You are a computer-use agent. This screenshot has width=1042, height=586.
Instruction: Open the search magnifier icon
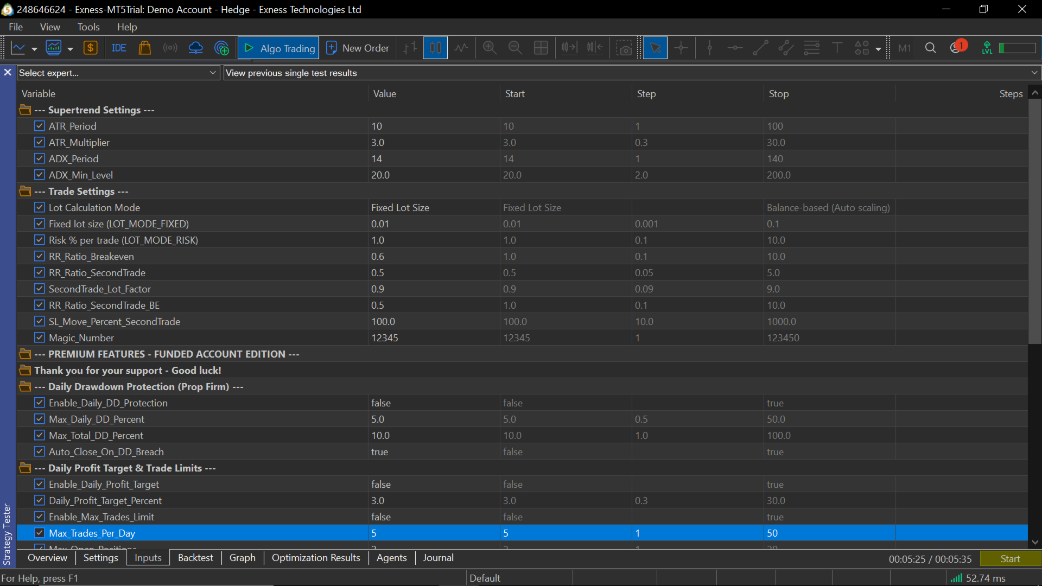click(x=930, y=48)
